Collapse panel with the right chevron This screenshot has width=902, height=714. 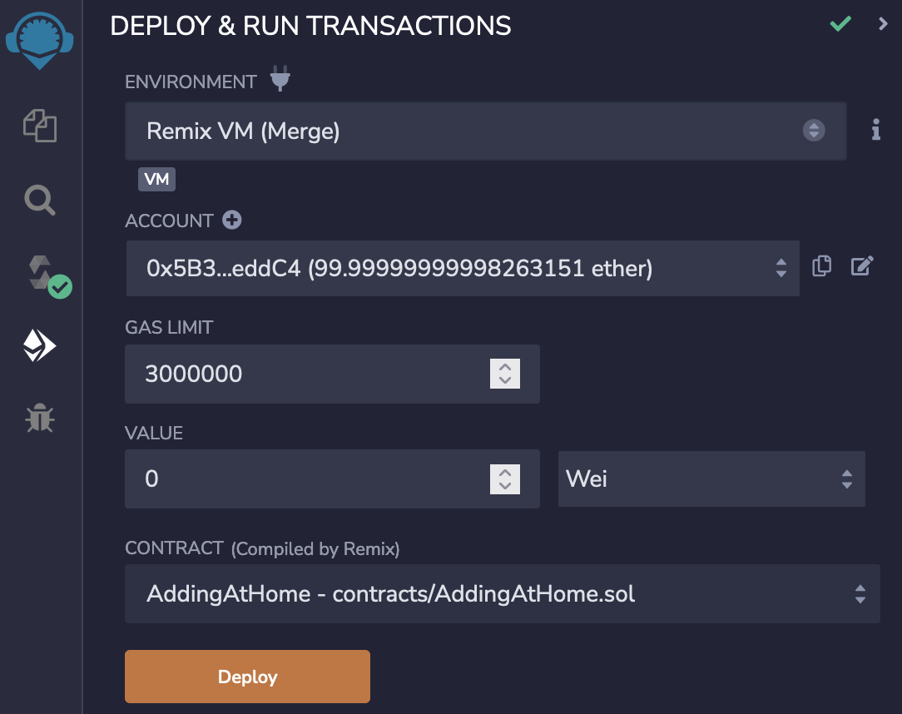pyautogui.click(x=883, y=24)
